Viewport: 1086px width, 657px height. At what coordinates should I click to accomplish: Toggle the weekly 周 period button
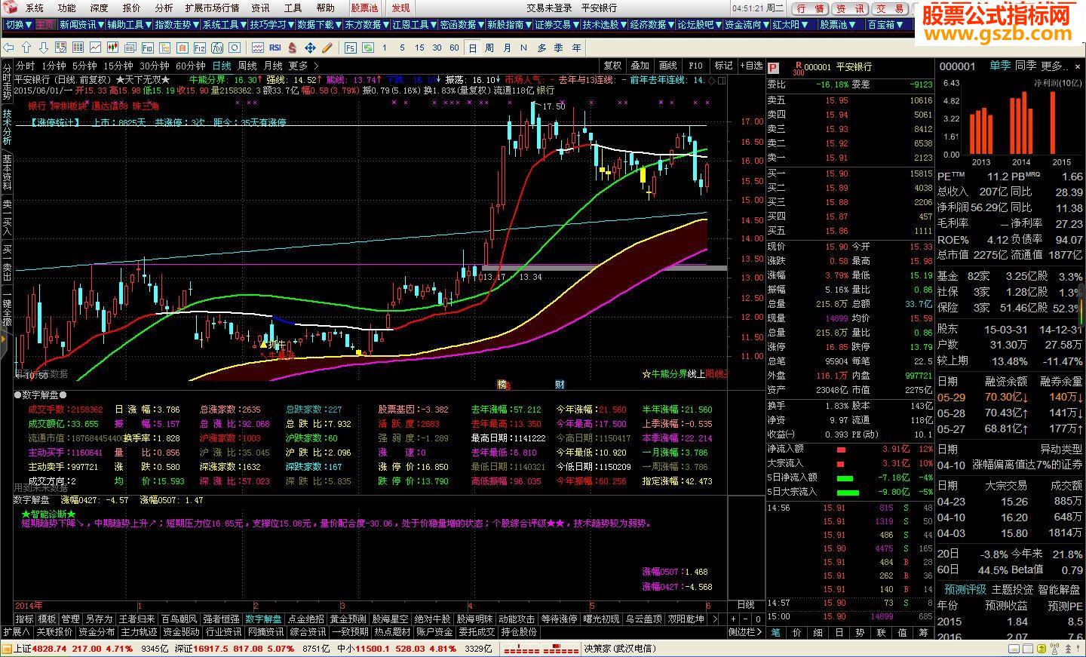(489, 48)
